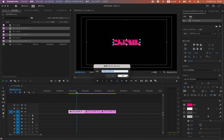Viewport: 224px width, 140px height.
Task: Click the style name input field
Action: [x=115, y=71]
